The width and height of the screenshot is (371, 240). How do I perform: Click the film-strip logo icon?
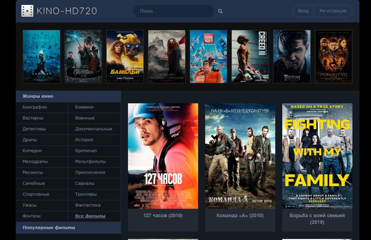27,11
